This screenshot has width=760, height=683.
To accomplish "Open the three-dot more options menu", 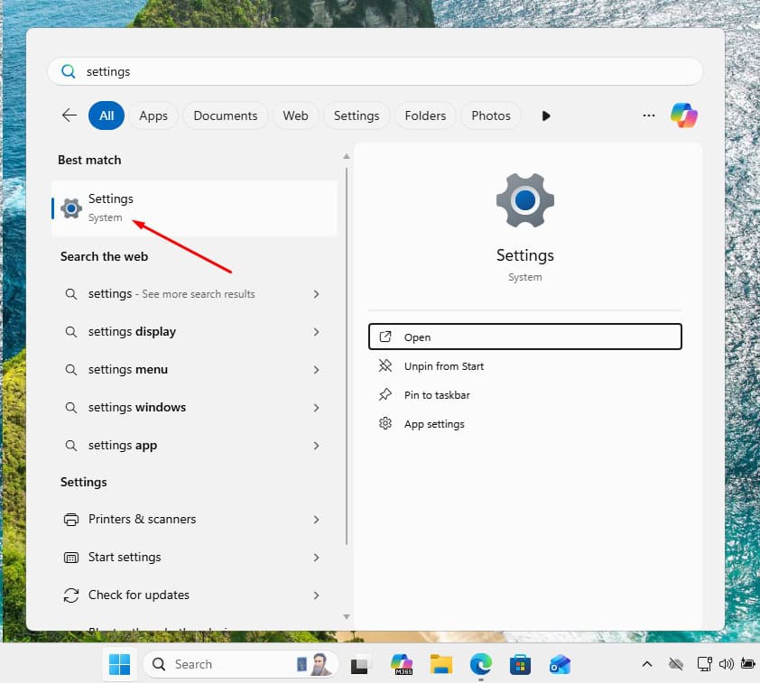I will pos(648,115).
